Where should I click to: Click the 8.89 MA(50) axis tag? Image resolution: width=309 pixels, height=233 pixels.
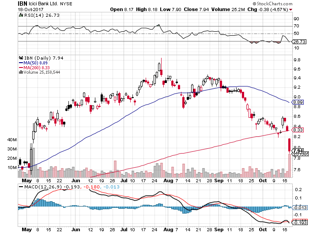(297, 102)
